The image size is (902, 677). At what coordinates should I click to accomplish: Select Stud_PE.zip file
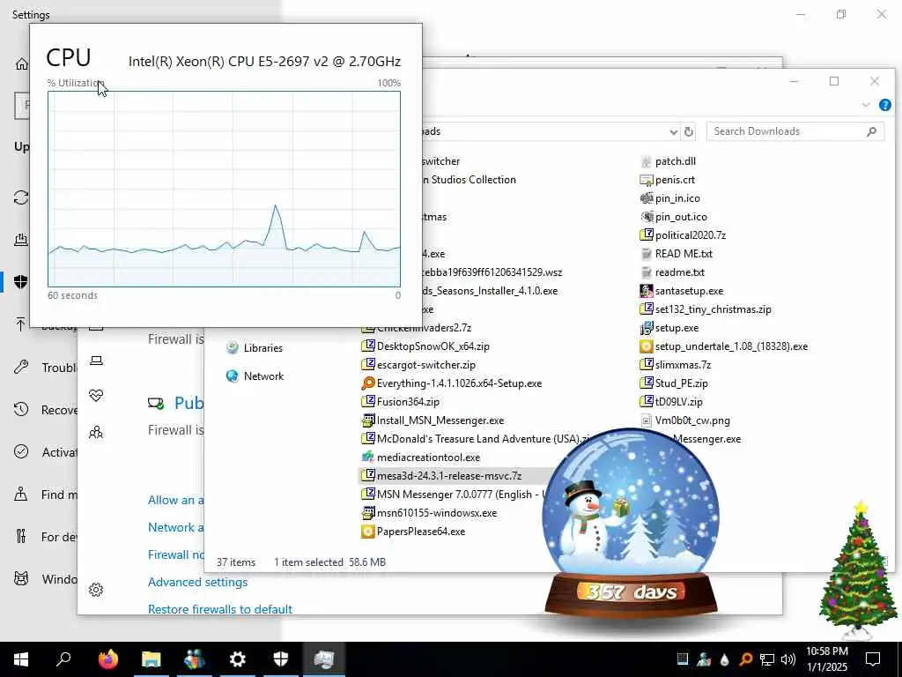tap(674, 383)
